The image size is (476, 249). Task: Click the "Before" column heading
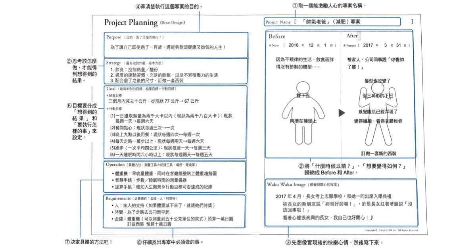coord(277,36)
